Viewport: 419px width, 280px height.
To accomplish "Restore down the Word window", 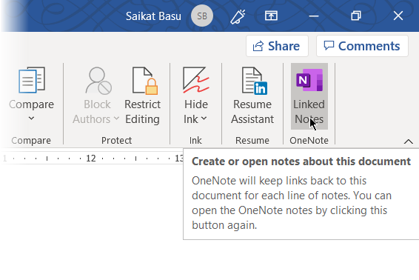I will (x=356, y=16).
